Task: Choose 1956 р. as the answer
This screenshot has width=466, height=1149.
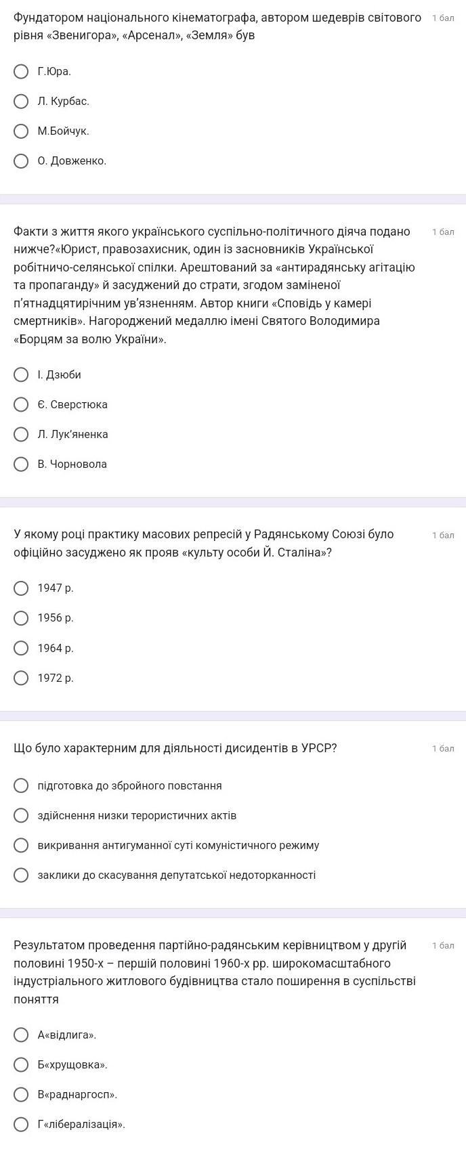Action: click(x=22, y=617)
